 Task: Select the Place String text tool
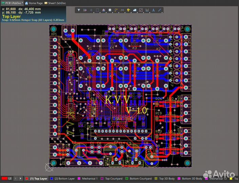pyautogui.click(x=153, y=10)
